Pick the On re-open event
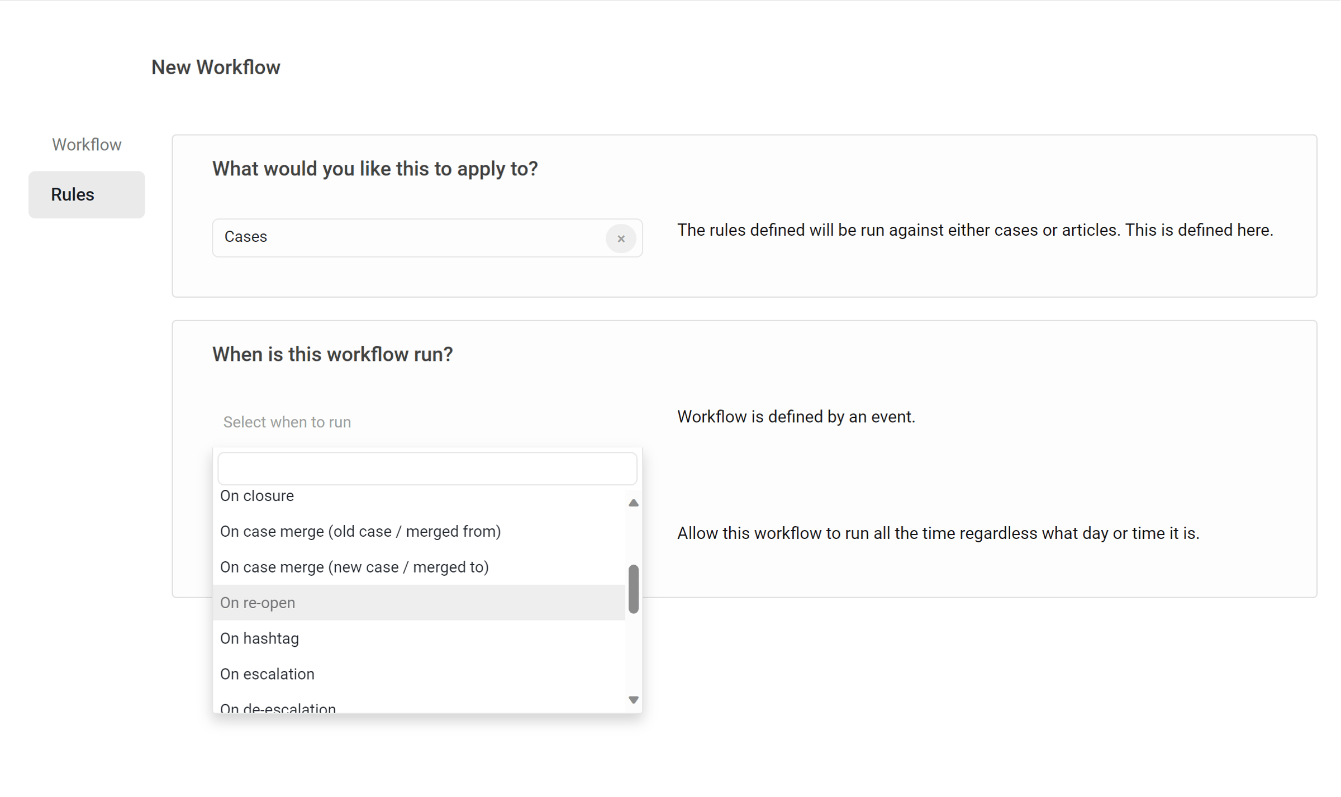Screen dimensions: 1341x797 (x=258, y=603)
